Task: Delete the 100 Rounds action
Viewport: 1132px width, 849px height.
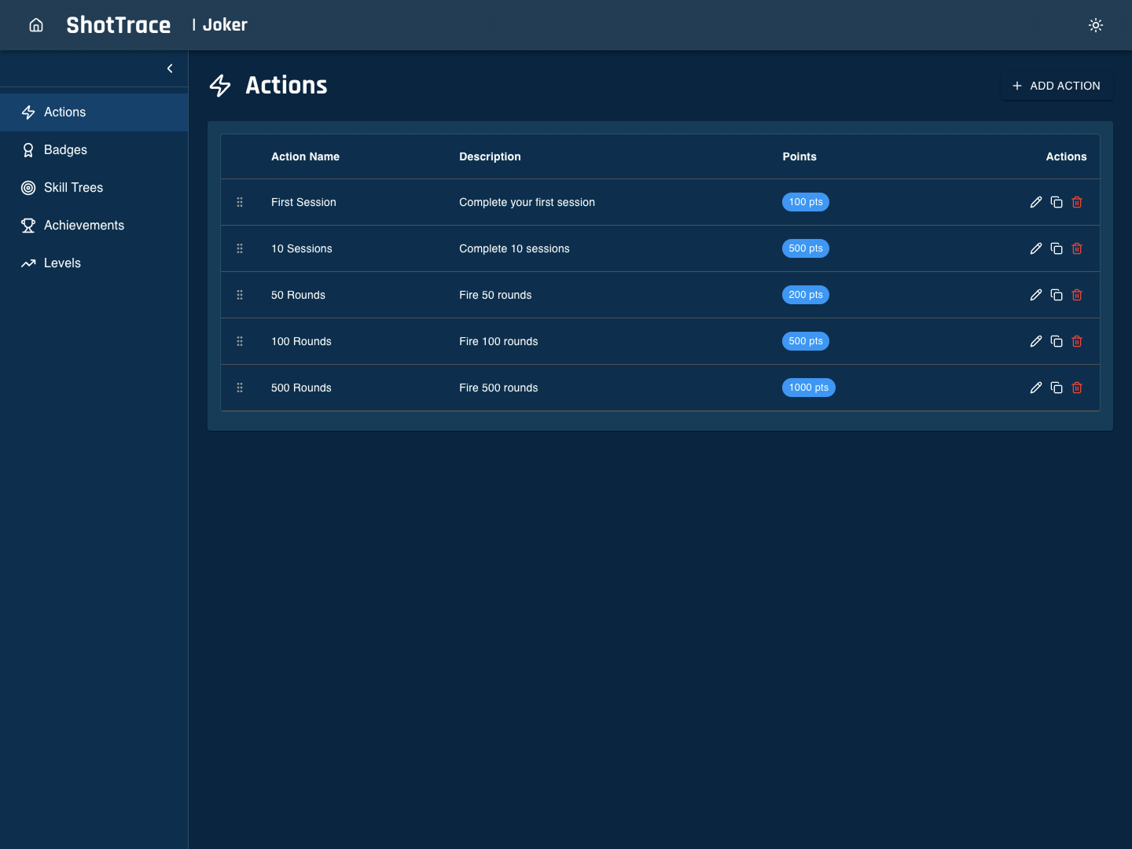Action: [1077, 341]
